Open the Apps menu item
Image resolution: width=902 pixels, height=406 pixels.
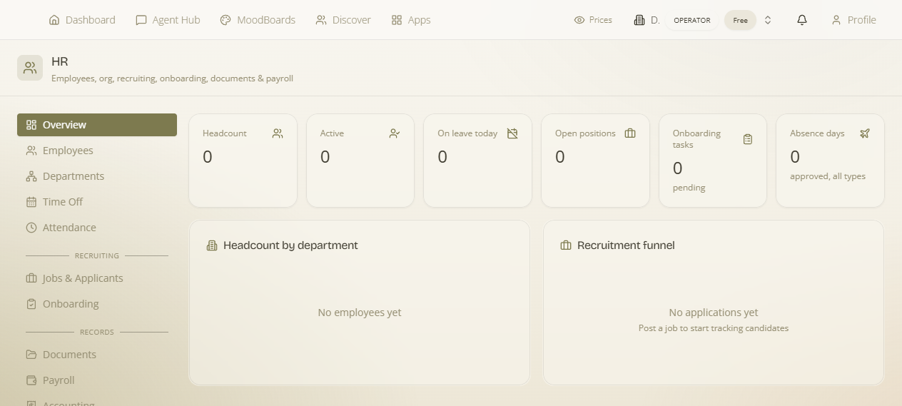(x=411, y=20)
